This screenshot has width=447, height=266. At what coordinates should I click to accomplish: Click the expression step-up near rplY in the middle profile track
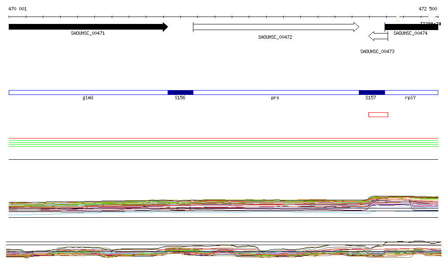pos(370,199)
